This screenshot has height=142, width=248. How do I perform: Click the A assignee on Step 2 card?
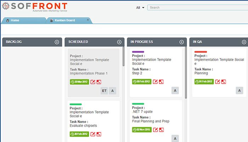point(175,91)
